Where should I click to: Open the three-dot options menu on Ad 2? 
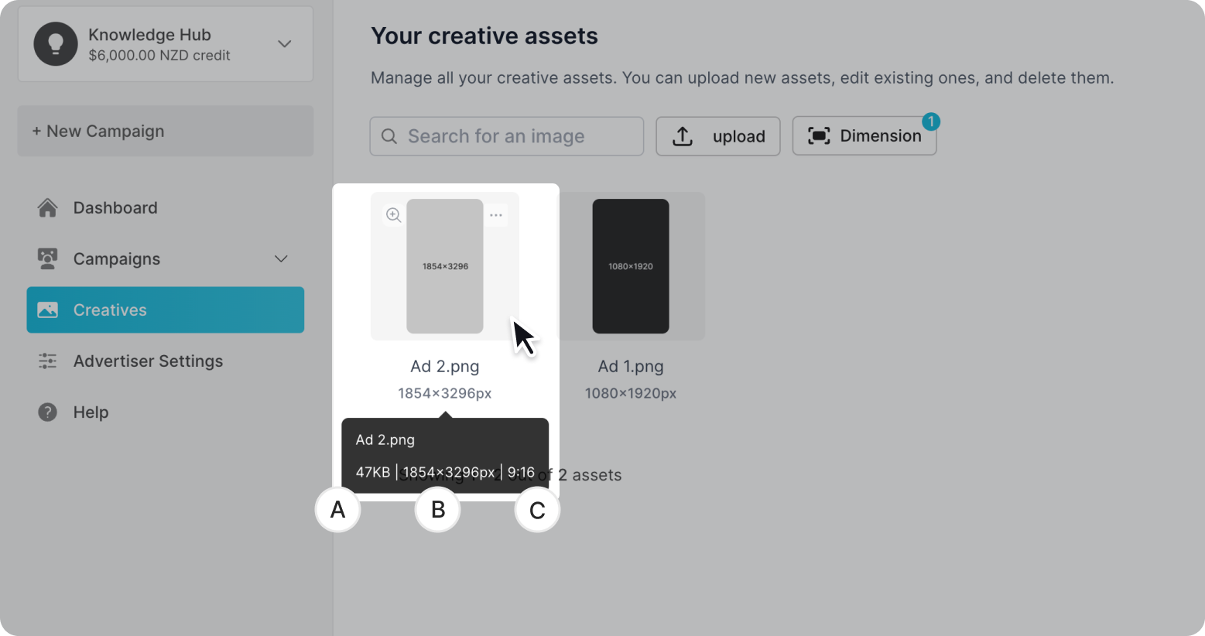point(496,215)
